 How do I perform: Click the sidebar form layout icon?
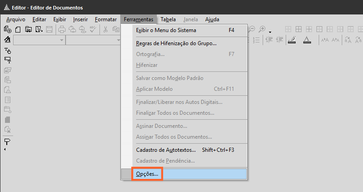click(7, 70)
